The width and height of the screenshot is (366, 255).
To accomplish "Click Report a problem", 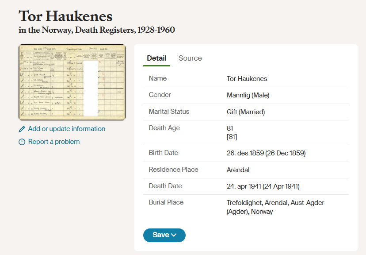I will (54, 141).
